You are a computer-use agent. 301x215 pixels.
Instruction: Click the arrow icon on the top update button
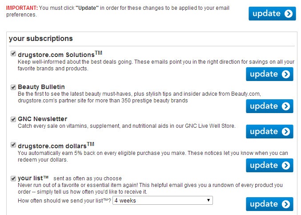click(x=289, y=14)
